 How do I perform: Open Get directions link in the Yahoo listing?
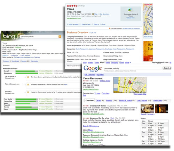pyautogui.click(x=104, y=14)
